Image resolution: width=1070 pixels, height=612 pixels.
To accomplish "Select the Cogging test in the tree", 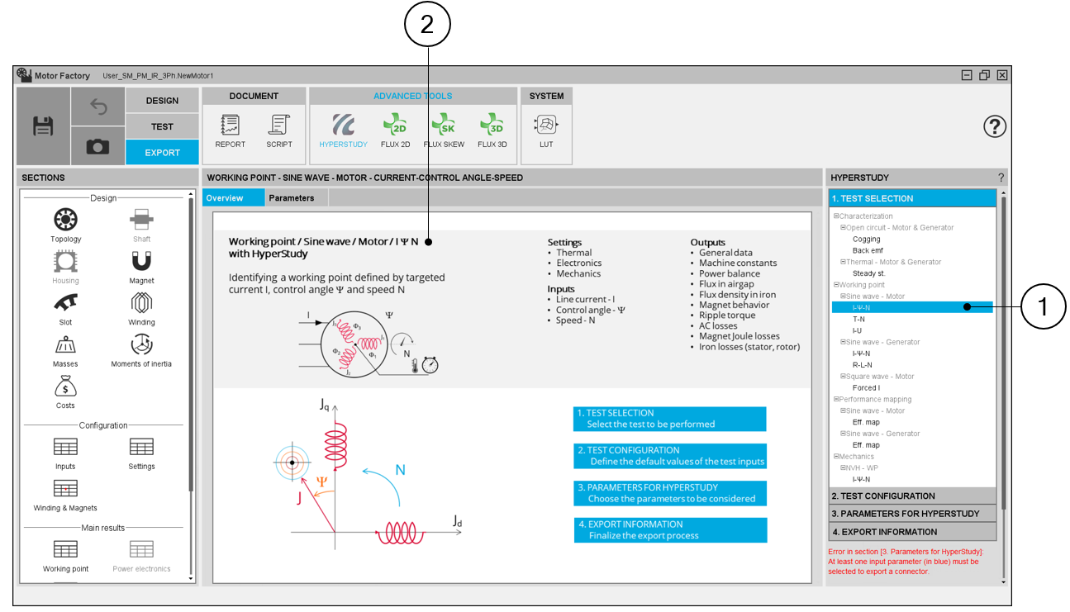I will click(x=866, y=240).
